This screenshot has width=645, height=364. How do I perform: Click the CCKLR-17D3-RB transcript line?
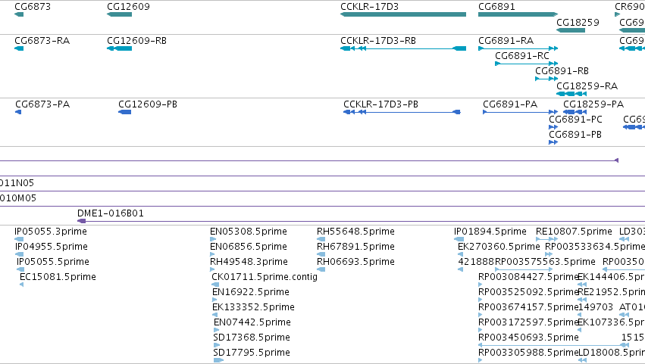[403, 48]
